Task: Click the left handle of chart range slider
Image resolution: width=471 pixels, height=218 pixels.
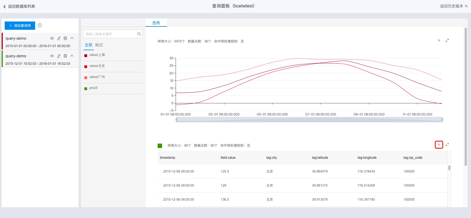Action: coord(176,120)
